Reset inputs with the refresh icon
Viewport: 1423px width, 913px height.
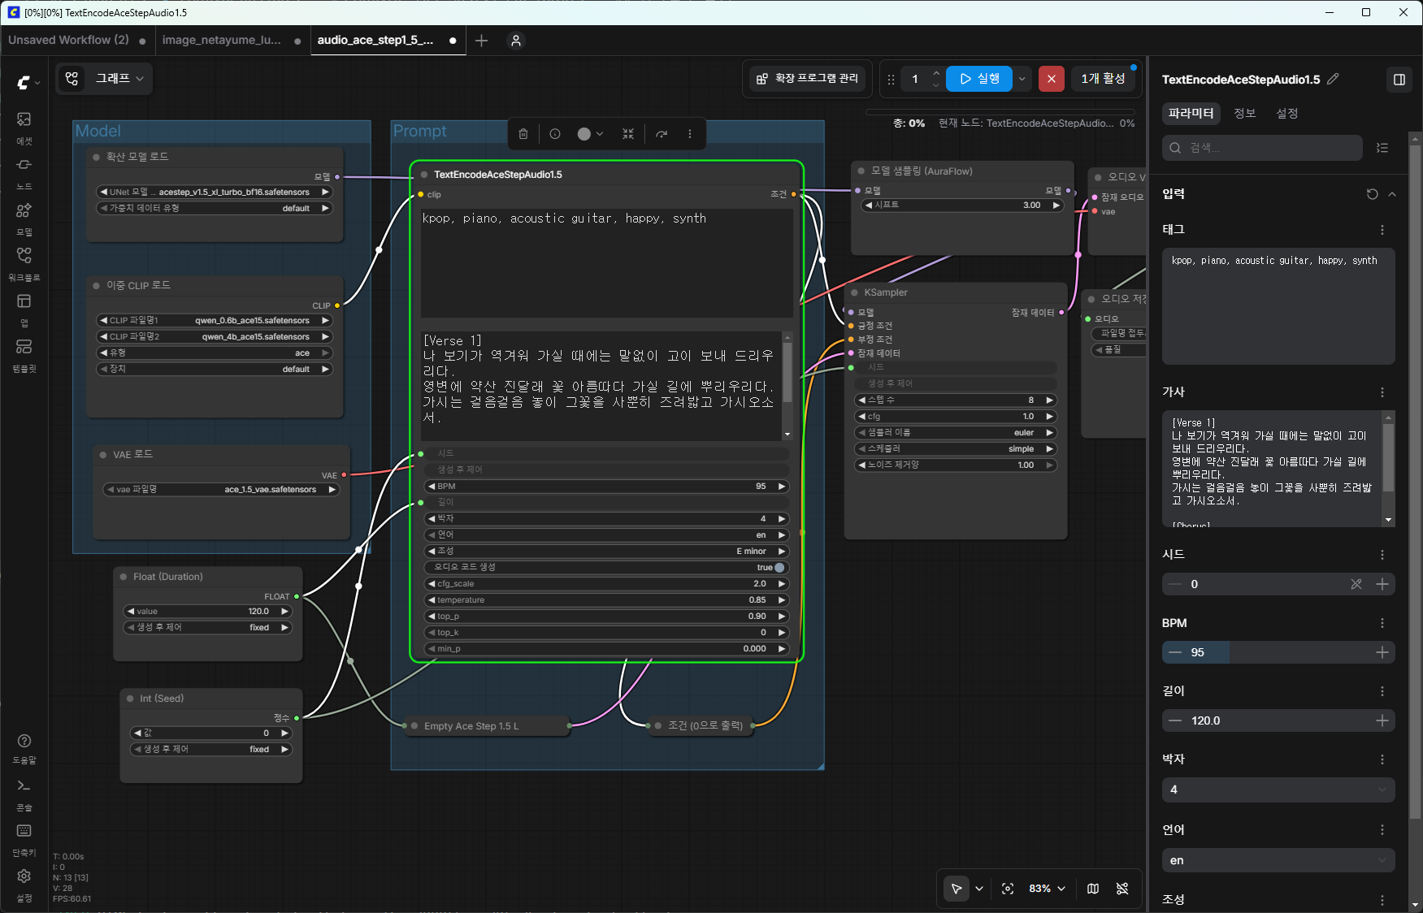coord(1373,194)
